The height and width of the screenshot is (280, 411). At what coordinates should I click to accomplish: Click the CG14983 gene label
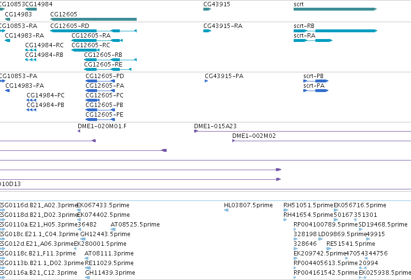pyautogui.click(x=18, y=14)
